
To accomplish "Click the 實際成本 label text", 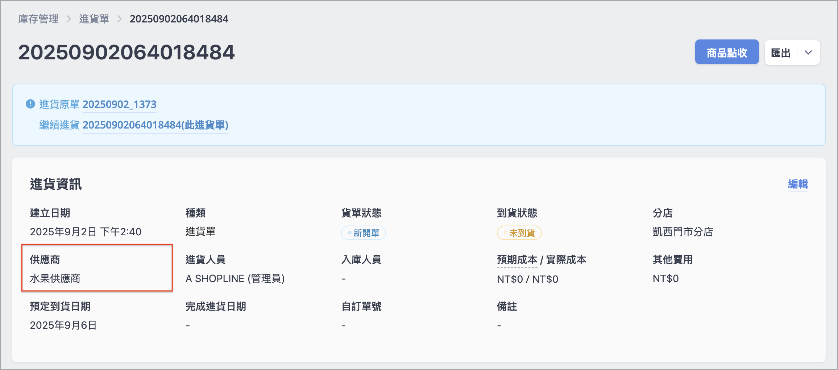I will [x=566, y=260].
